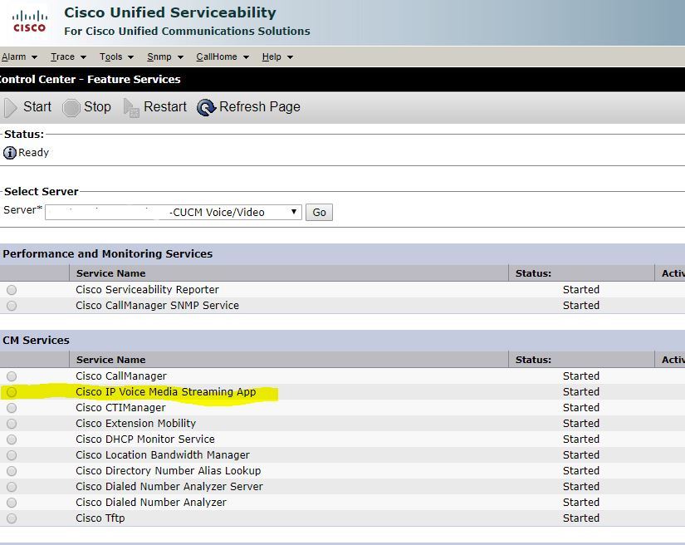Click the Go button

(x=319, y=212)
